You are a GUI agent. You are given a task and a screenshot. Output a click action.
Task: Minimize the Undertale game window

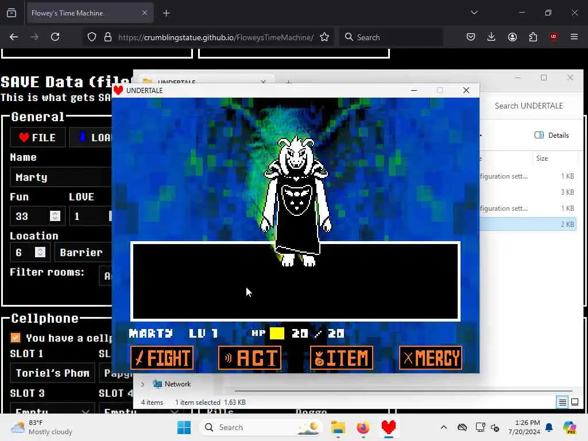[414, 90]
